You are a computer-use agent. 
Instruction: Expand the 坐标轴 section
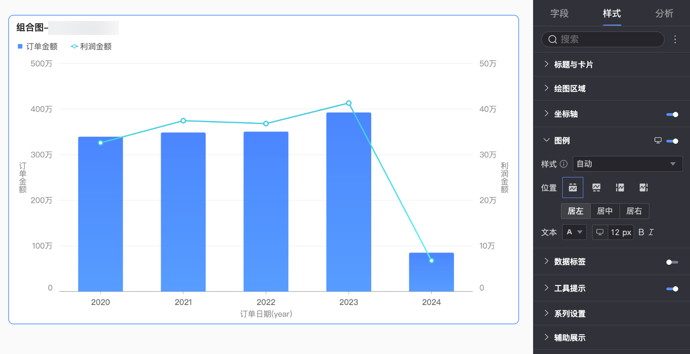point(566,114)
